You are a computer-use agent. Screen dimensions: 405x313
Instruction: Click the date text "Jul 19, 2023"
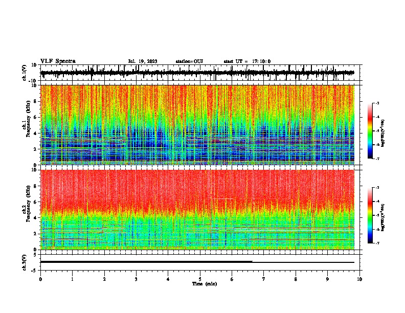coord(143,61)
